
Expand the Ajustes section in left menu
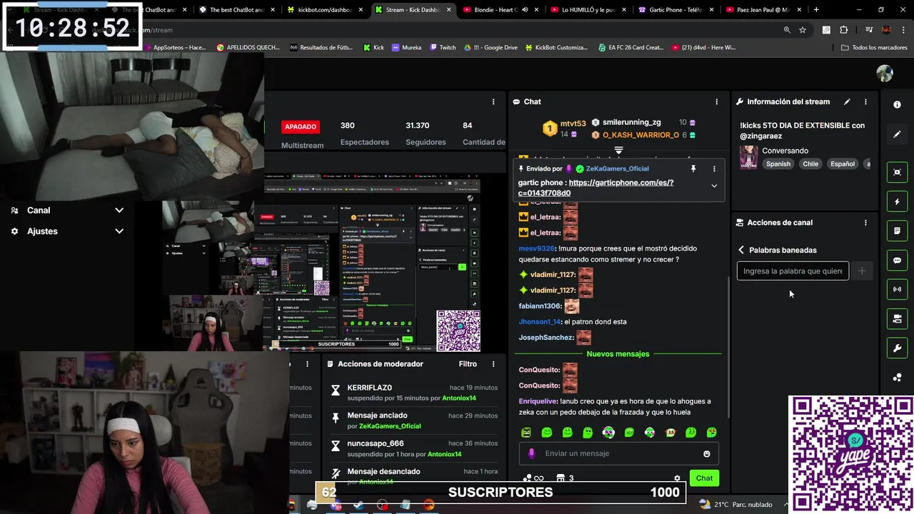click(x=66, y=231)
